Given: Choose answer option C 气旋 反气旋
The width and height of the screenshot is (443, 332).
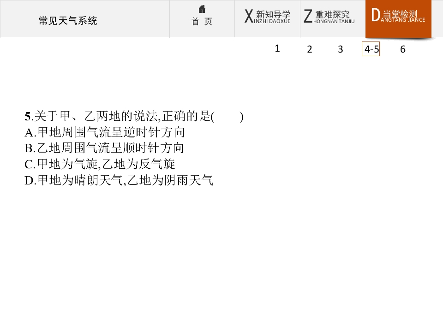Looking at the screenshot, I should click(x=100, y=164).
